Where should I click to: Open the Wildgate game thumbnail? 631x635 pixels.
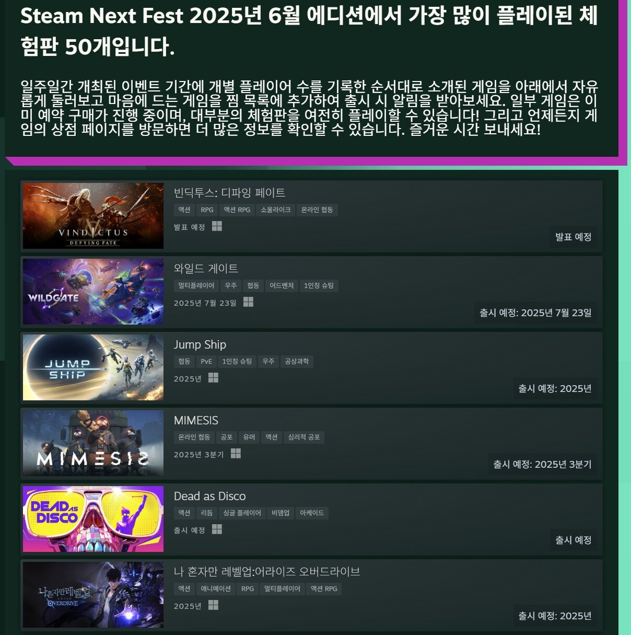coord(93,292)
